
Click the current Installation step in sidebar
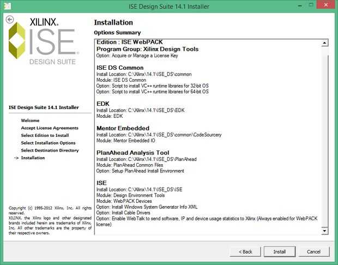(x=33, y=158)
